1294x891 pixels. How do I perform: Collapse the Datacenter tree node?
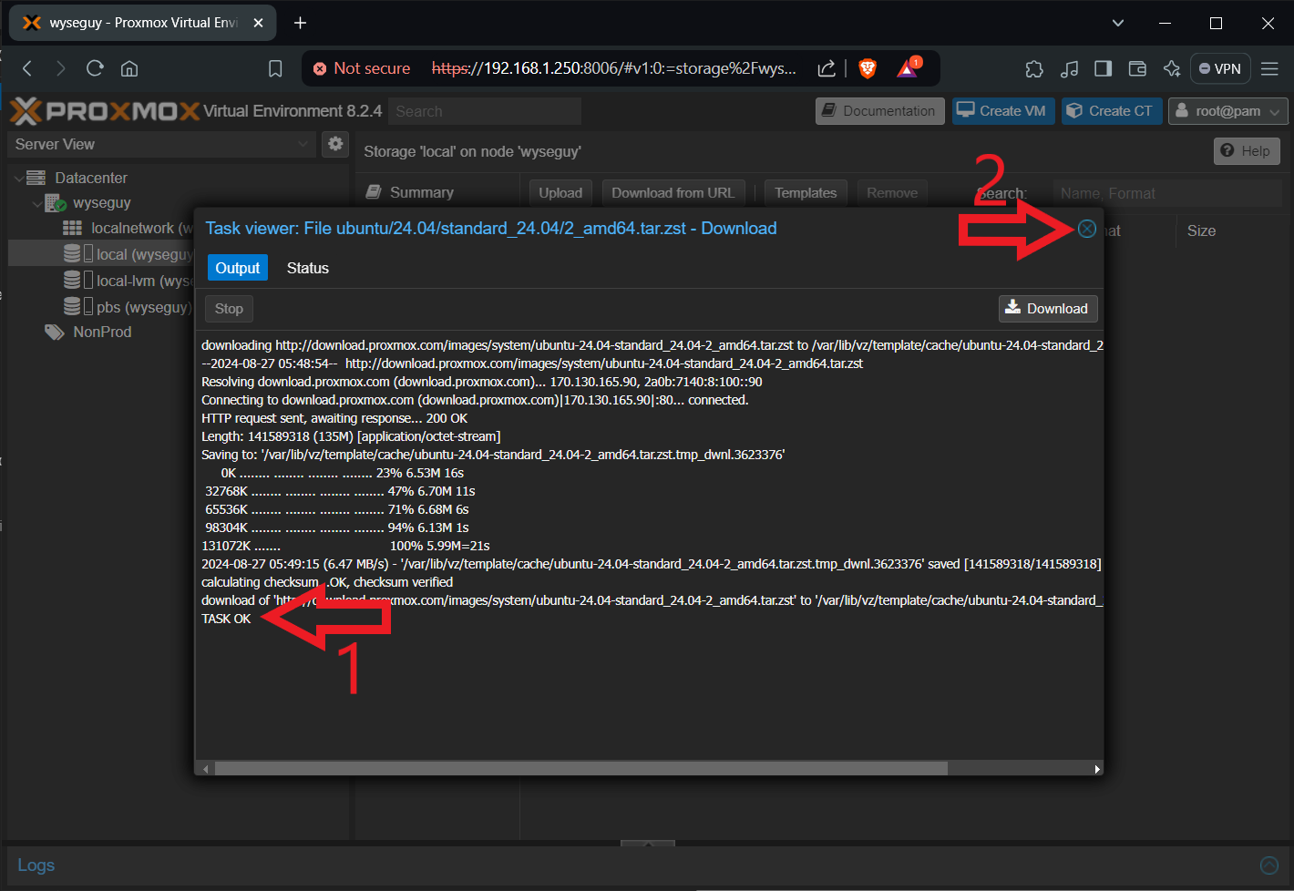(19, 178)
